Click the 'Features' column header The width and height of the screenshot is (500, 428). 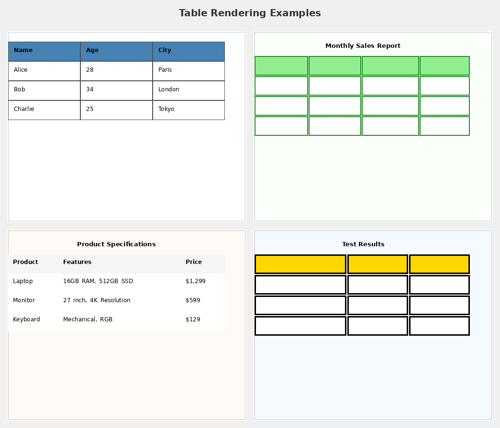click(x=78, y=262)
